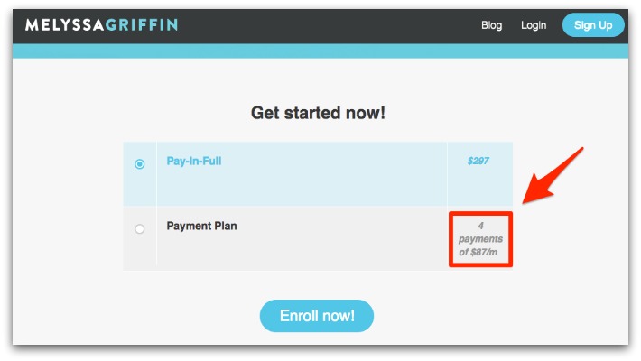Open the Login page link

point(534,25)
